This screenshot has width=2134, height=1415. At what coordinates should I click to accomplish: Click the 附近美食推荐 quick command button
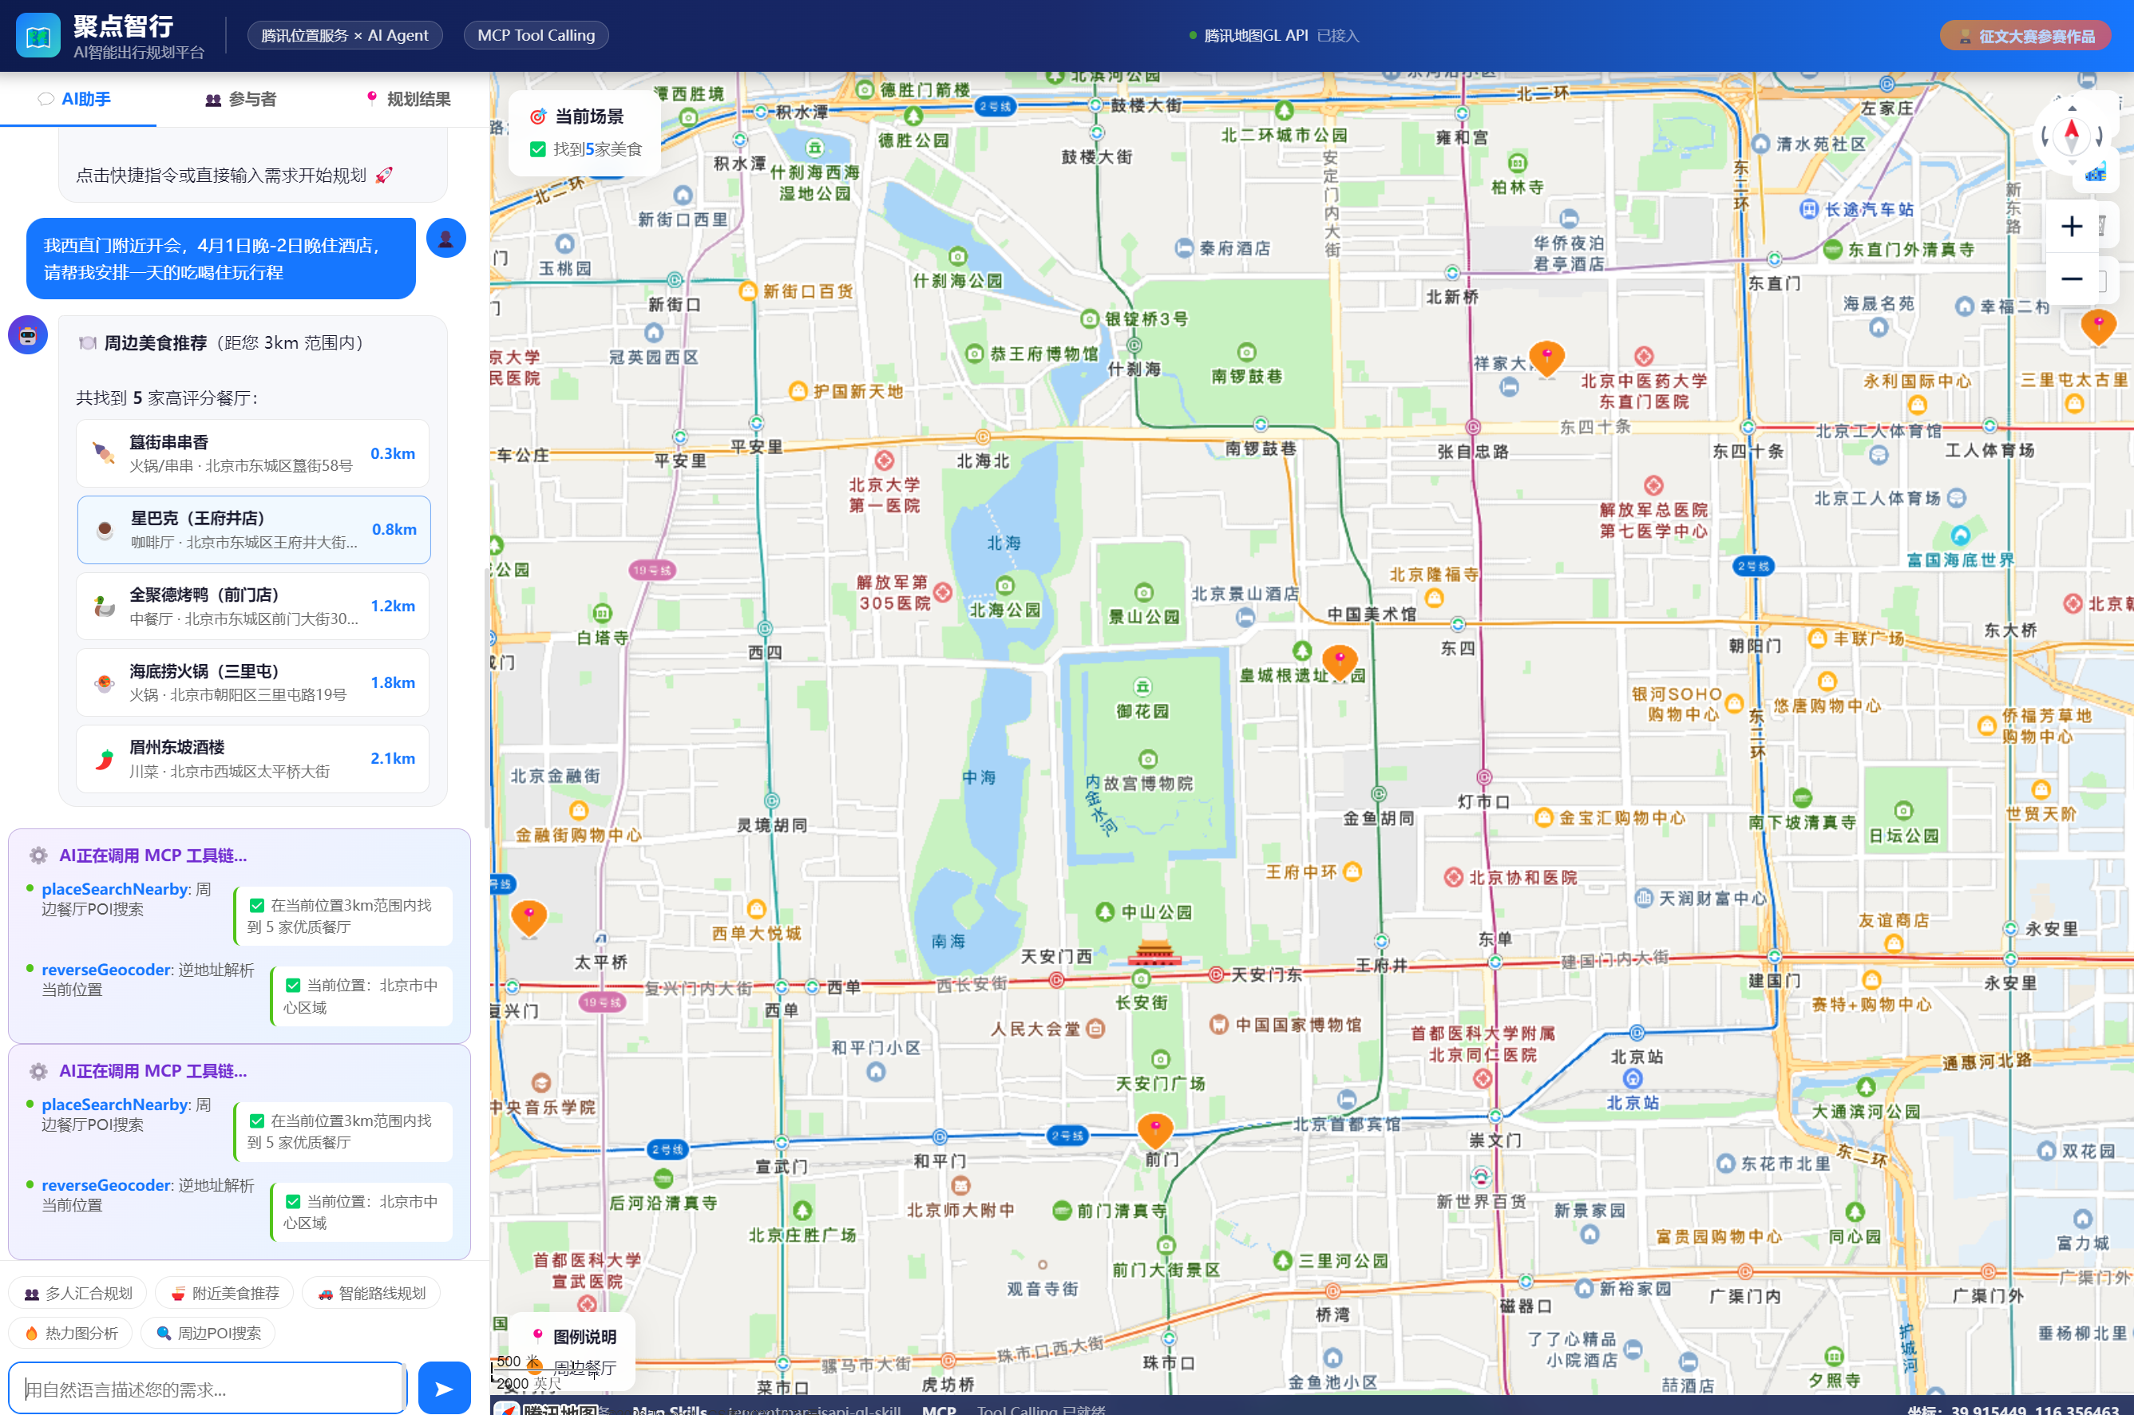226,1293
